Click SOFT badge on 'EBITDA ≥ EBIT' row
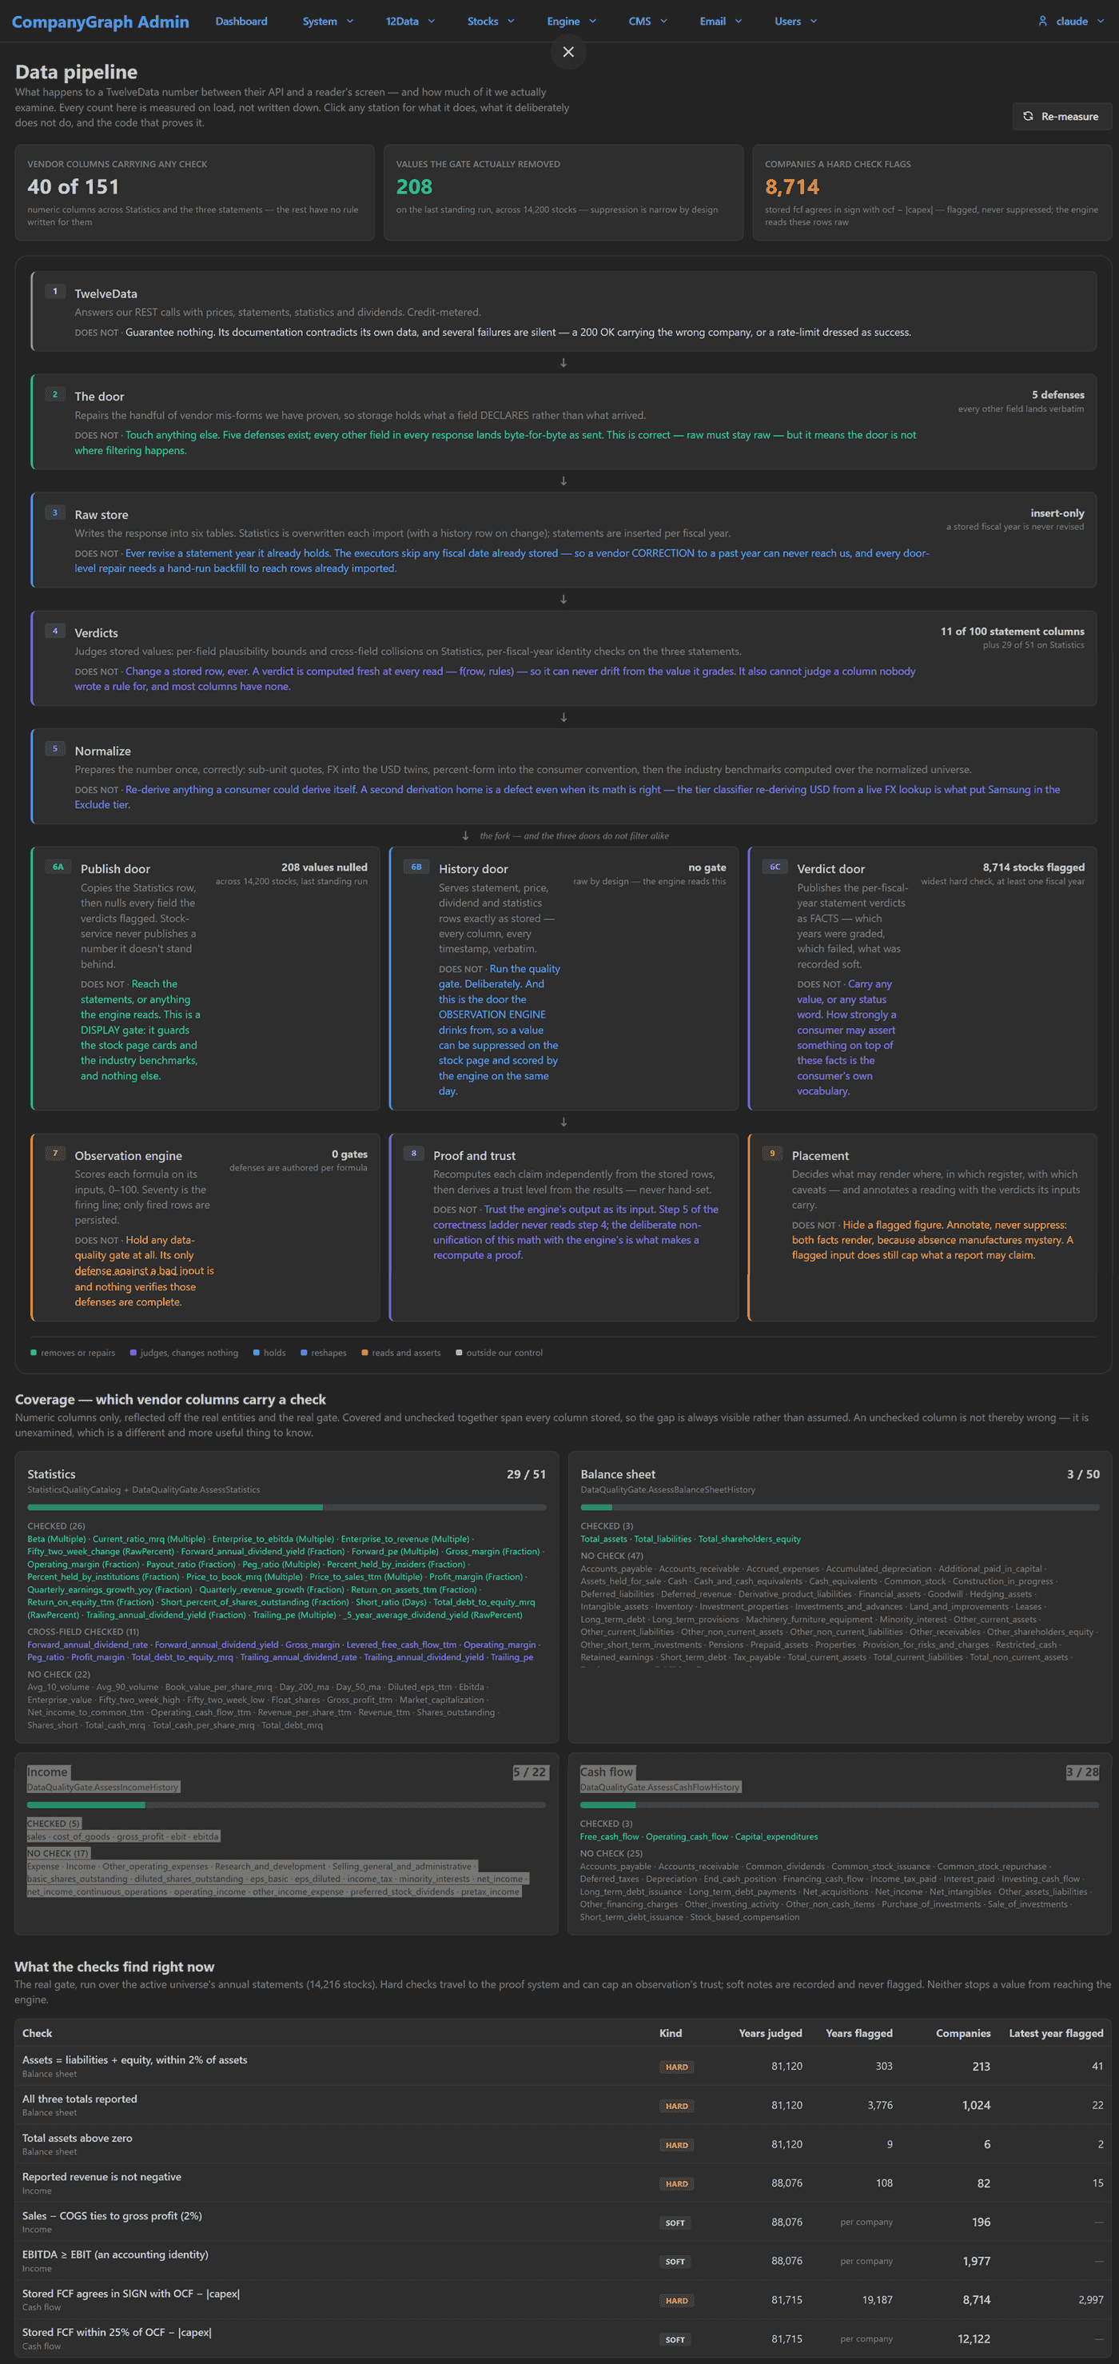 pos(675,2261)
